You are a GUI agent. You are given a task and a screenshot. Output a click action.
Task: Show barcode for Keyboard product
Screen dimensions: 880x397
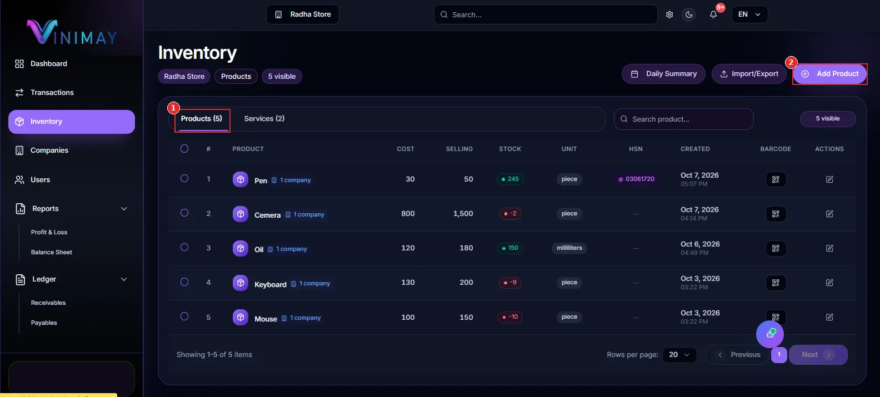(x=776, y=283)
